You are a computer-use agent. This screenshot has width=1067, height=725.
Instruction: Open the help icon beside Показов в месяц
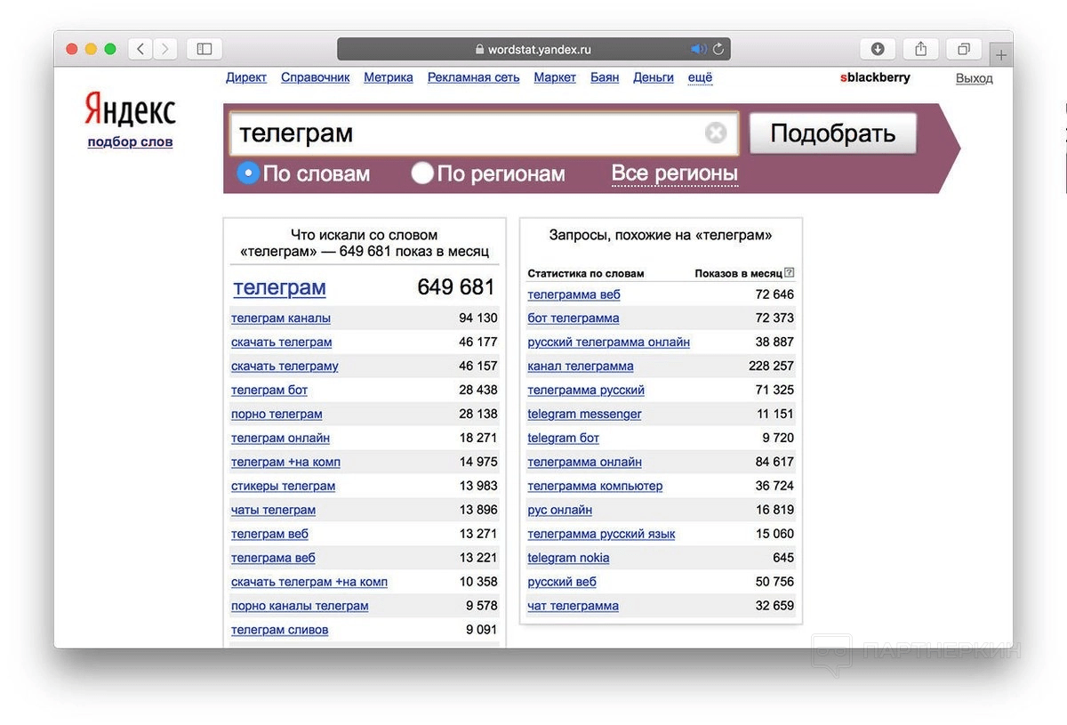click(x=790, y=273)
